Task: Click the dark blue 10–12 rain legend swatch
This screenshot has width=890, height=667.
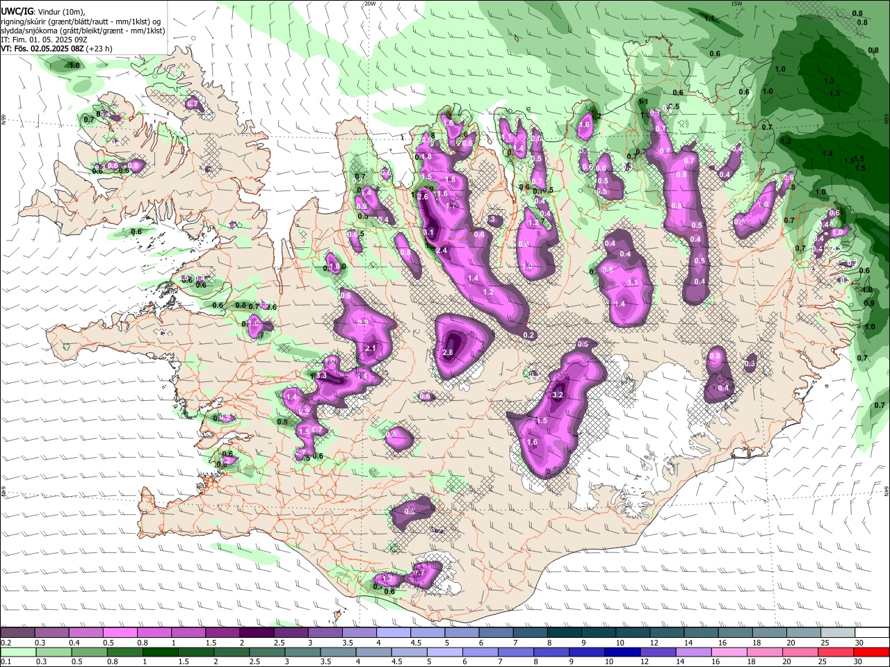Action: pos(623,652)
